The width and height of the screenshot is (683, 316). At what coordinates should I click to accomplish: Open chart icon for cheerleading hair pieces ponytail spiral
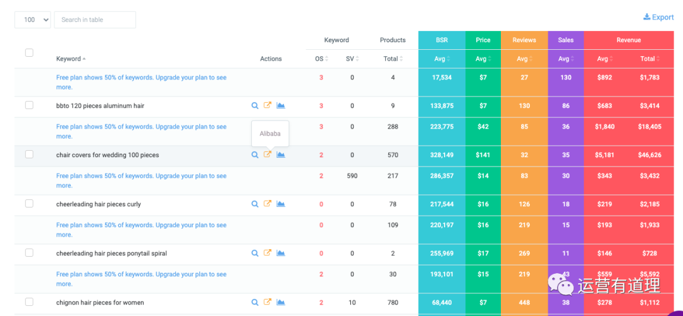pos(281,253)
